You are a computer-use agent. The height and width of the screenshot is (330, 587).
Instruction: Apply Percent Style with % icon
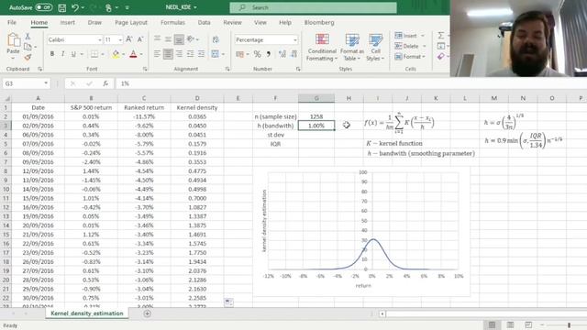coord(257,54)
